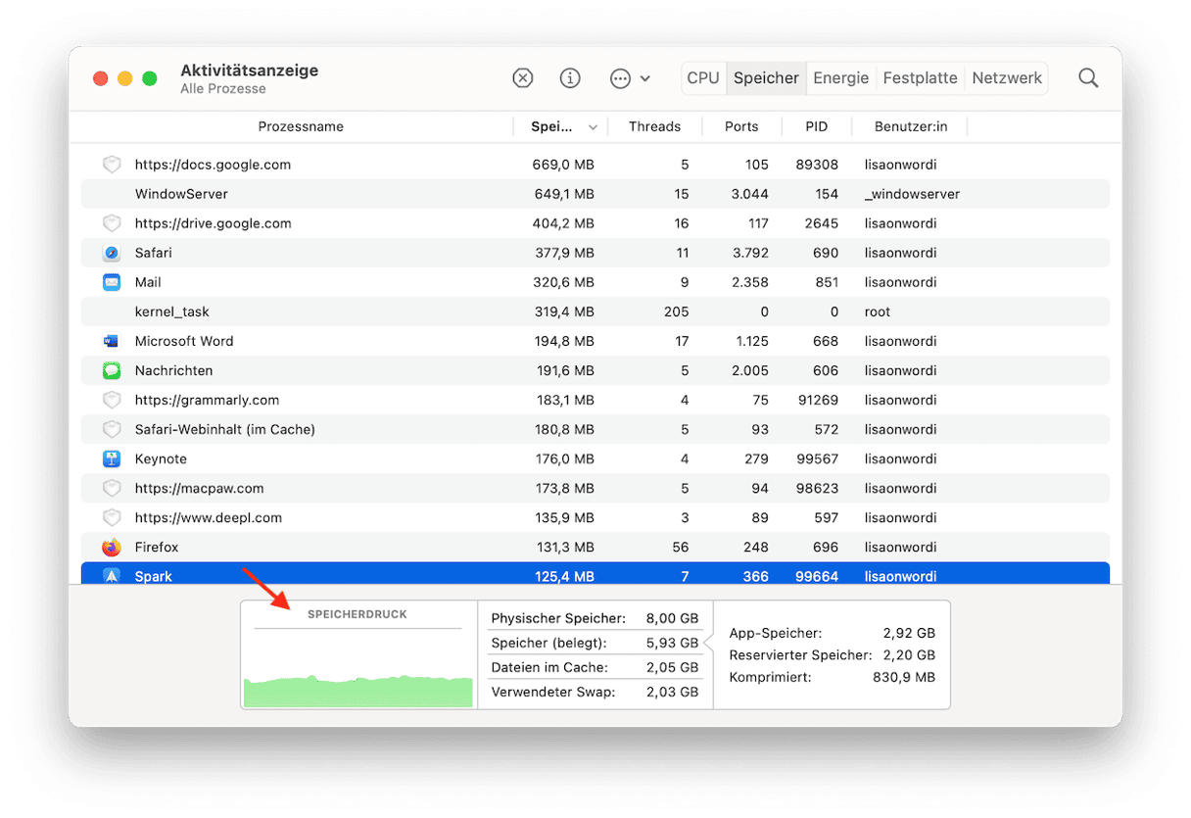The image size is (1191, 818).
Task: Click the Microsoft Word icon
Action: click(112, 341)
